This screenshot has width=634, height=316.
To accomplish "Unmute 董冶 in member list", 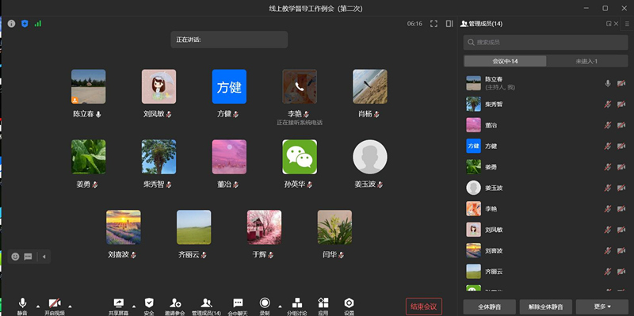I will pos(607,125).
